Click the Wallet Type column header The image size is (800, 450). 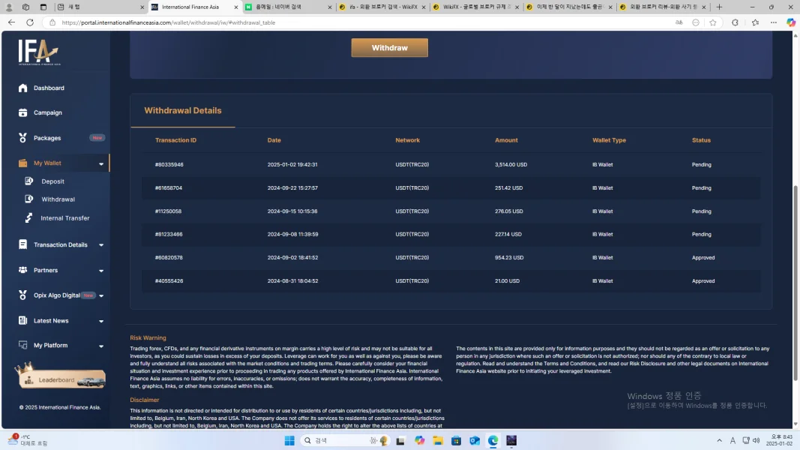(x=609, y=140)
